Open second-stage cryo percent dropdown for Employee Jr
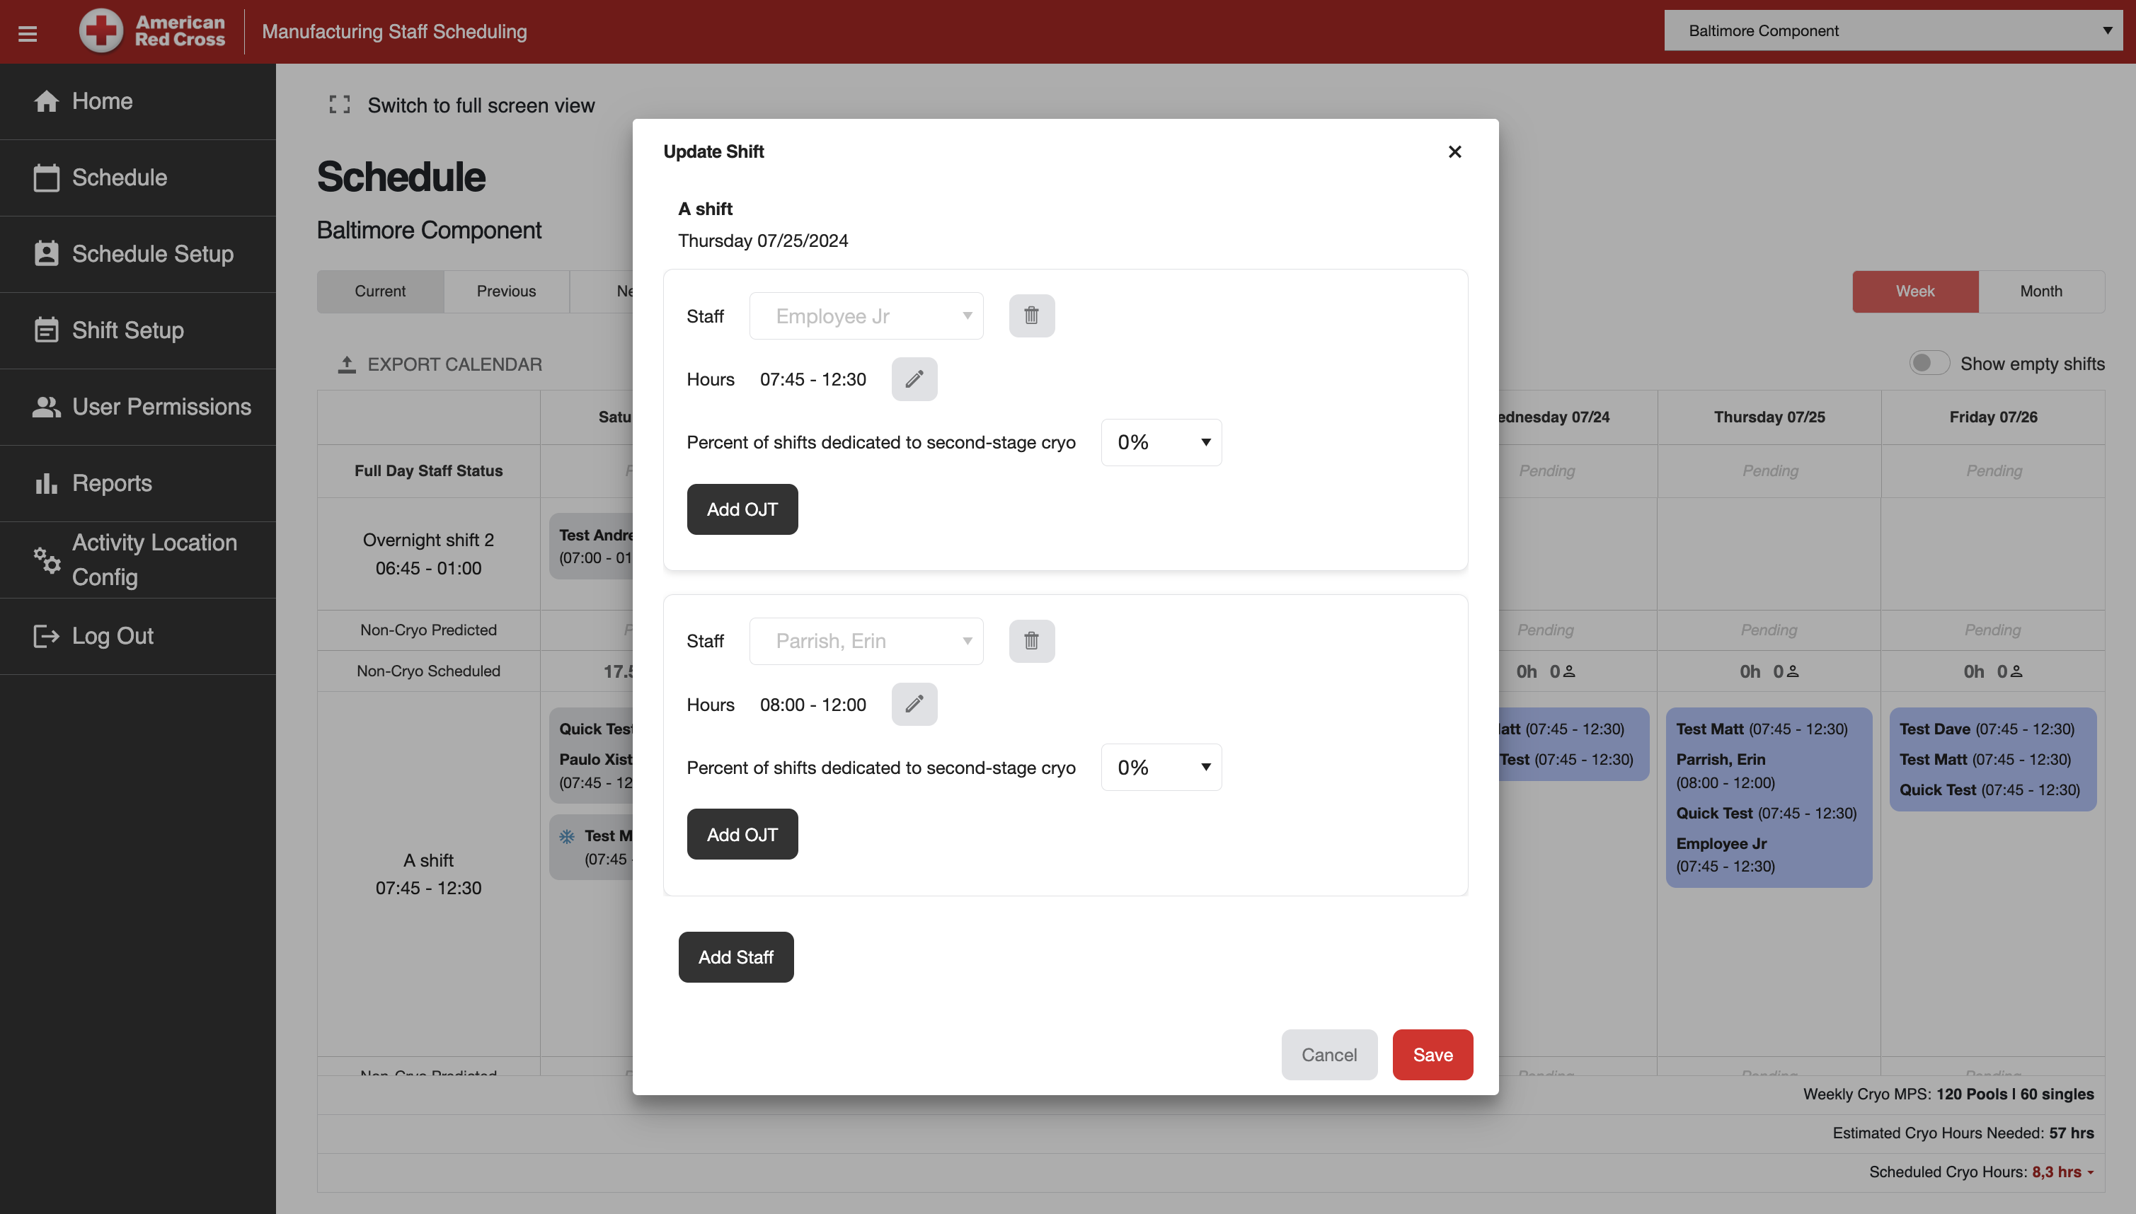2136x1214 pixels. point(1161,442)
